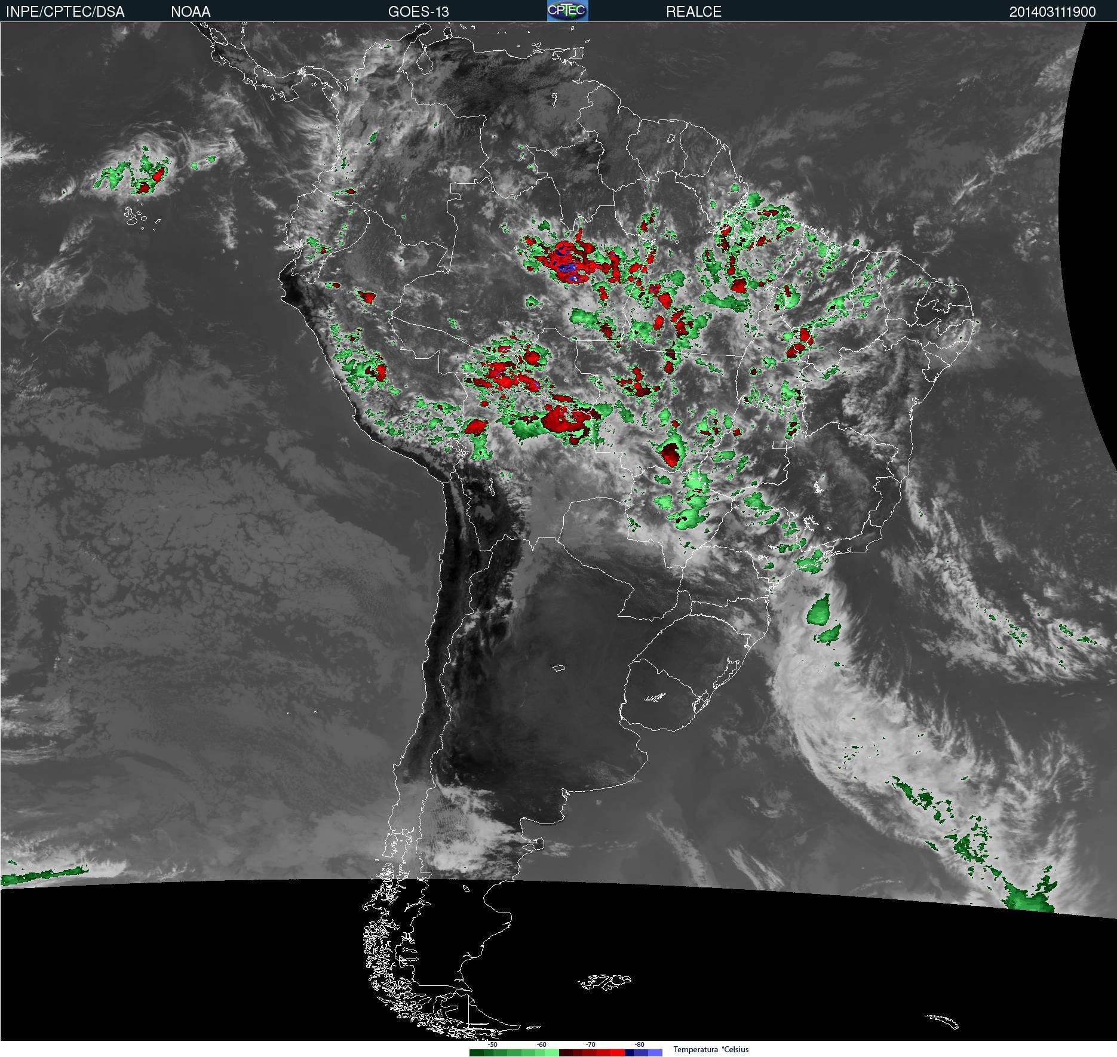Click the dark navy legend swatch
Image resolution: width=1117 pixels, height=1057 pixels.
coord(629,1053)
